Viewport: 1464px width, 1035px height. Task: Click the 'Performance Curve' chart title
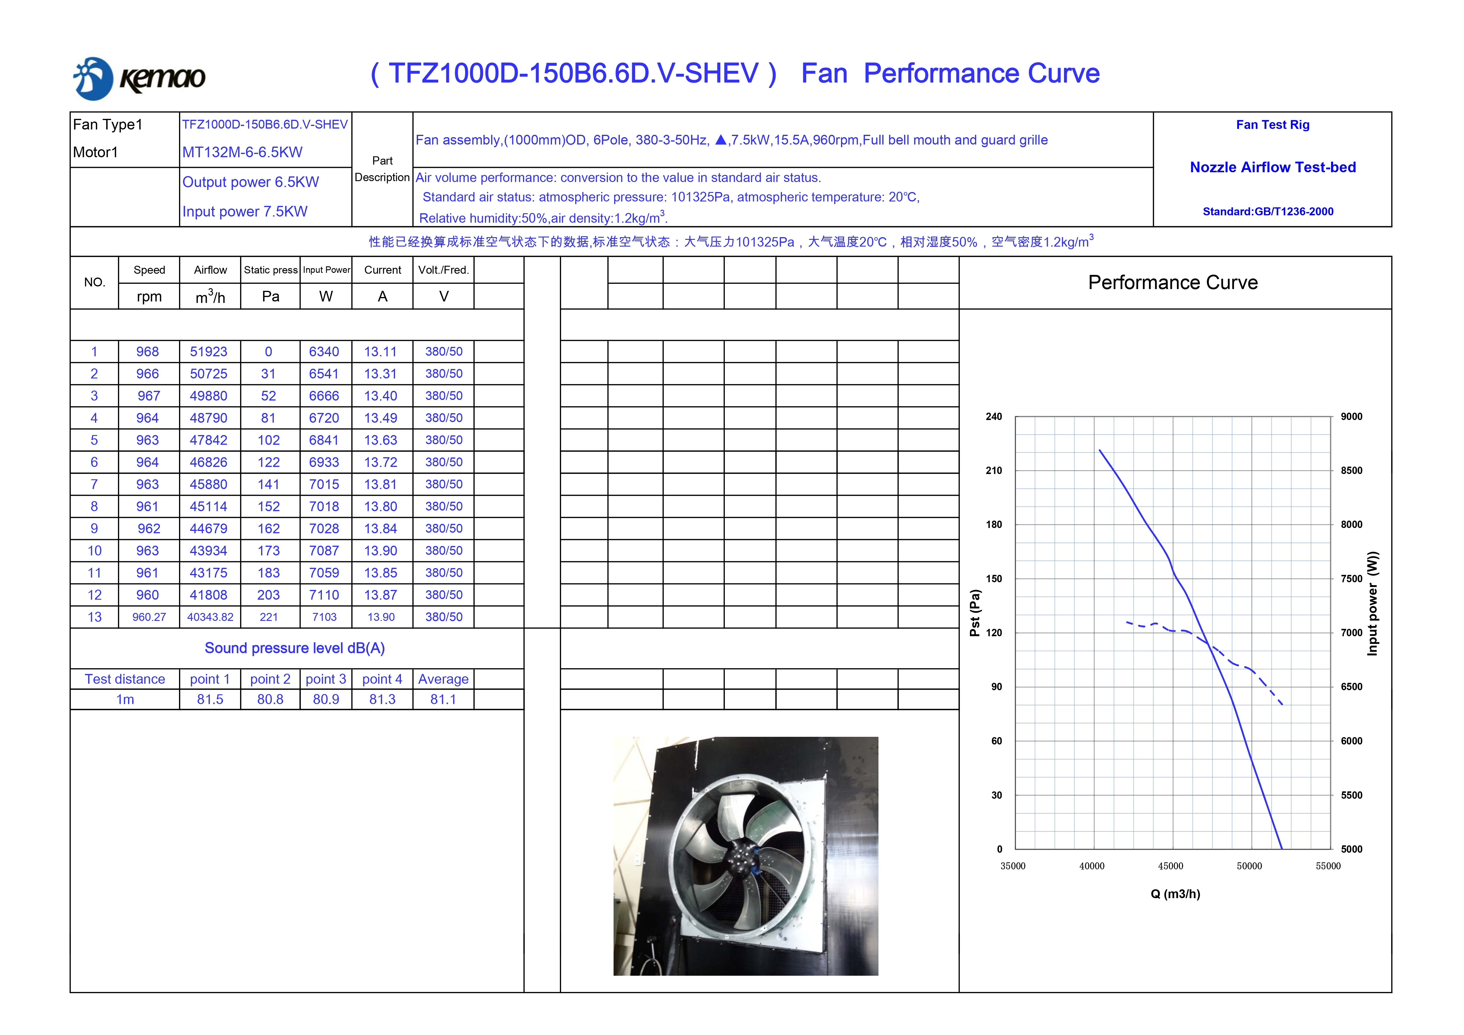pyautogui.click(x=1173, y=283)
